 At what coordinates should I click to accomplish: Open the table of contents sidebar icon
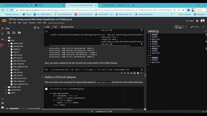[x=2, y=28]
